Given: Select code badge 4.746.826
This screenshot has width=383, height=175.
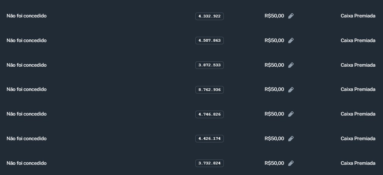Looking at the screenshot, I should pyautogui.click(x=209, y=114).
